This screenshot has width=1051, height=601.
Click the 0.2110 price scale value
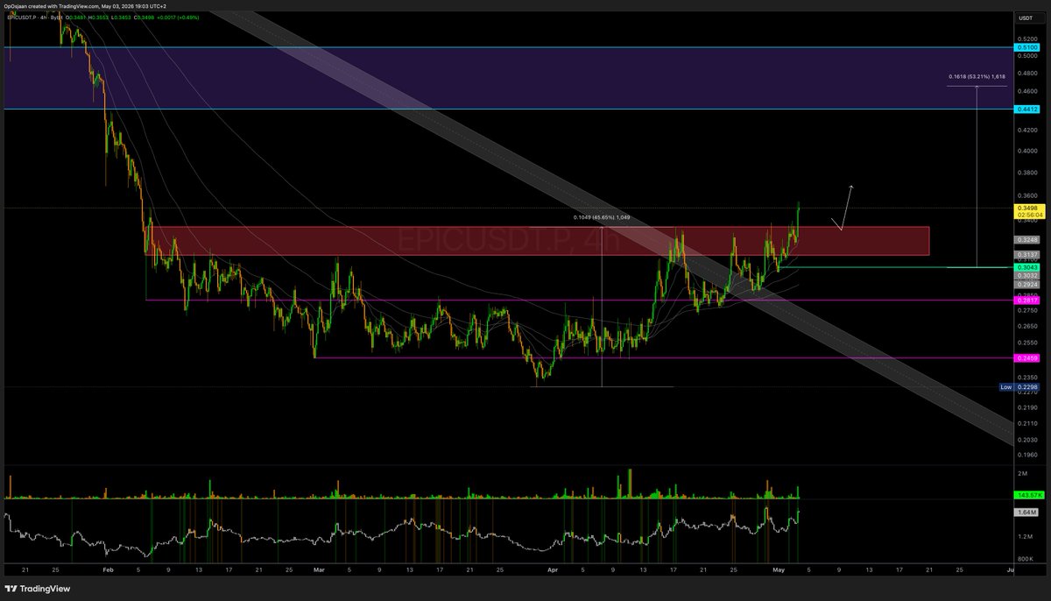point(1027,424)
